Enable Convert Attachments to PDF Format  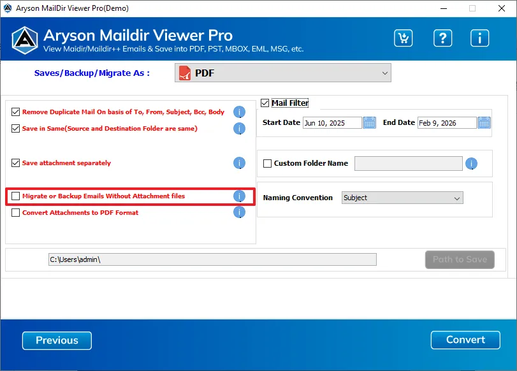pos(15,212)
